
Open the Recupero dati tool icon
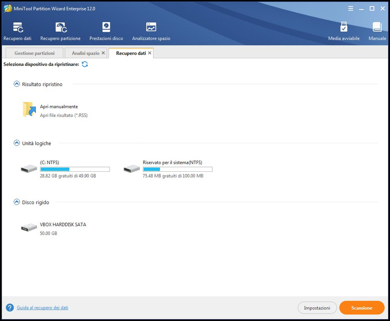[x=18, y=27]
